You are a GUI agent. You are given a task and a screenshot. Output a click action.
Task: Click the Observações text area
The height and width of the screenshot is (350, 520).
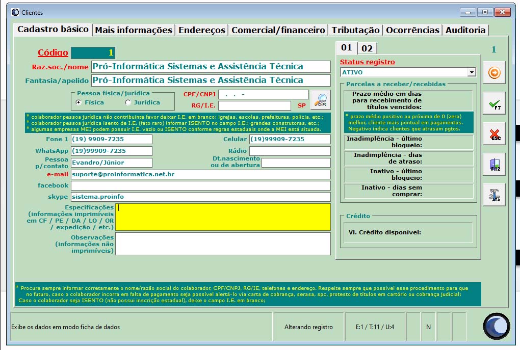[x=223, y=244]
